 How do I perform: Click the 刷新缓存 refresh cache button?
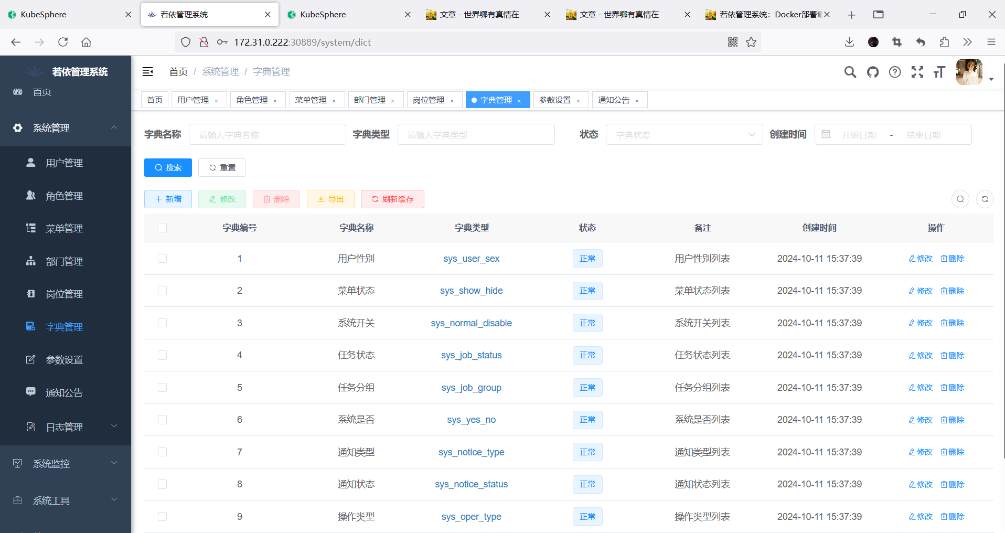(x=392, y=199)
